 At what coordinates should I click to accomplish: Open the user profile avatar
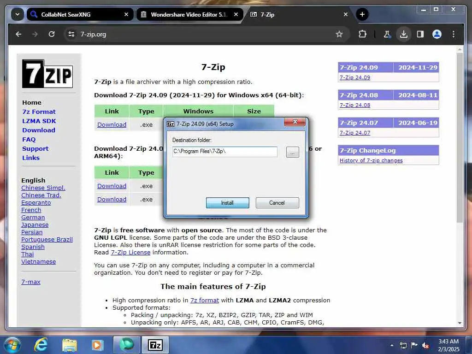[x=437, y=34]
